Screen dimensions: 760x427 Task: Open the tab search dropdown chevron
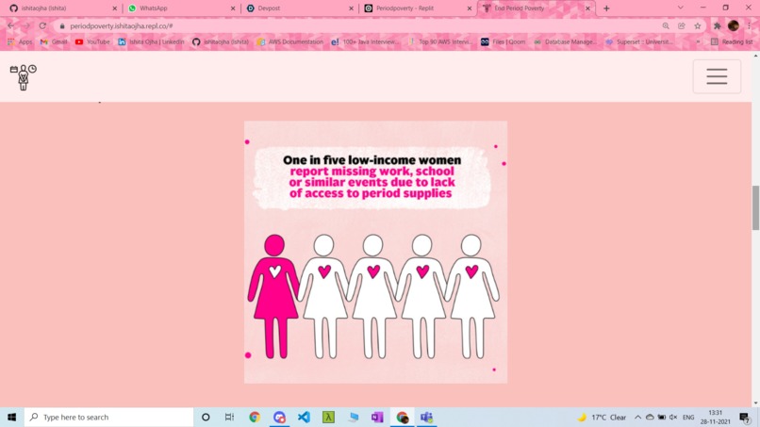coord(681,8)
